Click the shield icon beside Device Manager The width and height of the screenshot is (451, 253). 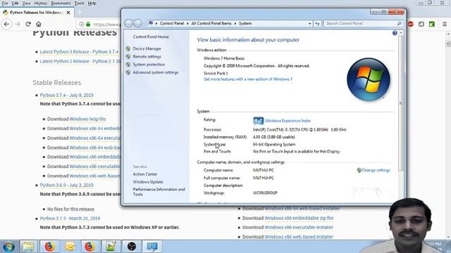click(x=128, y=48)
